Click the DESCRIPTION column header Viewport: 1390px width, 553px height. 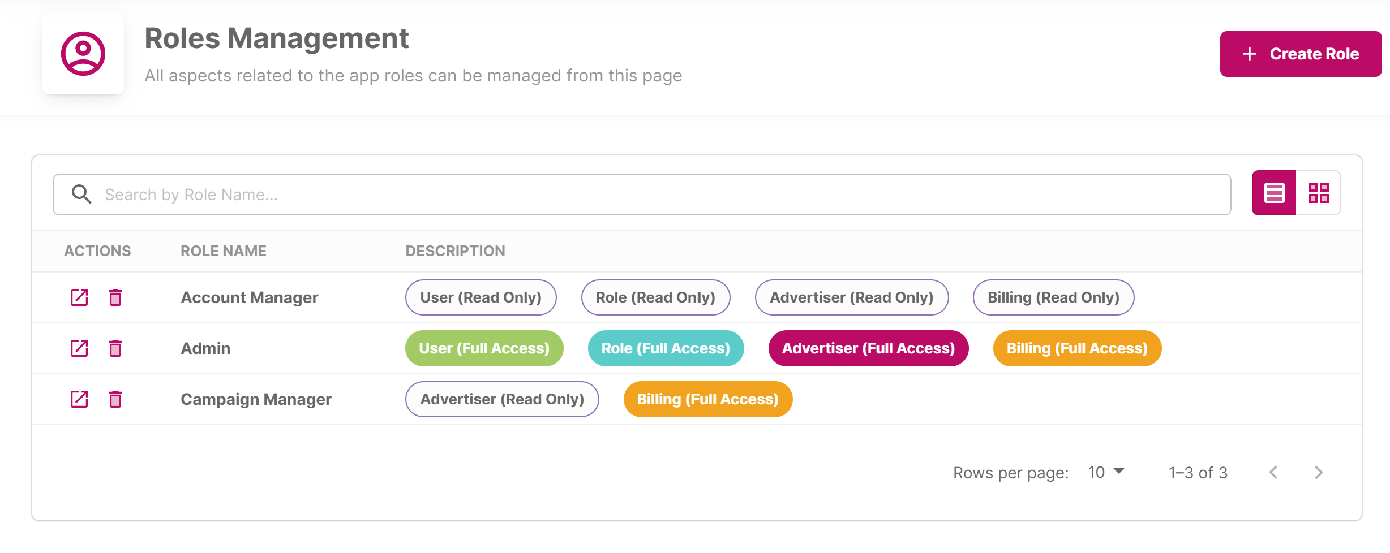[x=456, y=251]
